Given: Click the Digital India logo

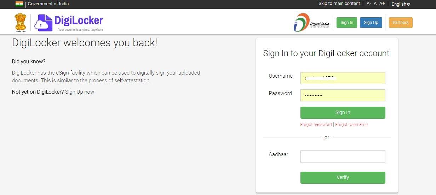Looking at the screenshot, I should 312,23.
